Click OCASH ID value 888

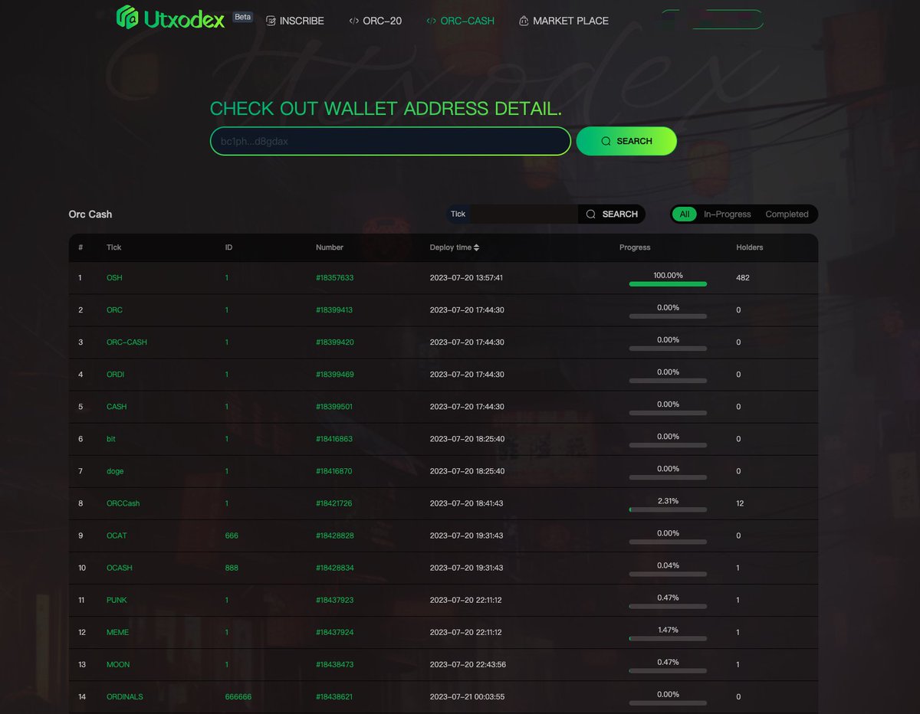click(x=232, y=568)
